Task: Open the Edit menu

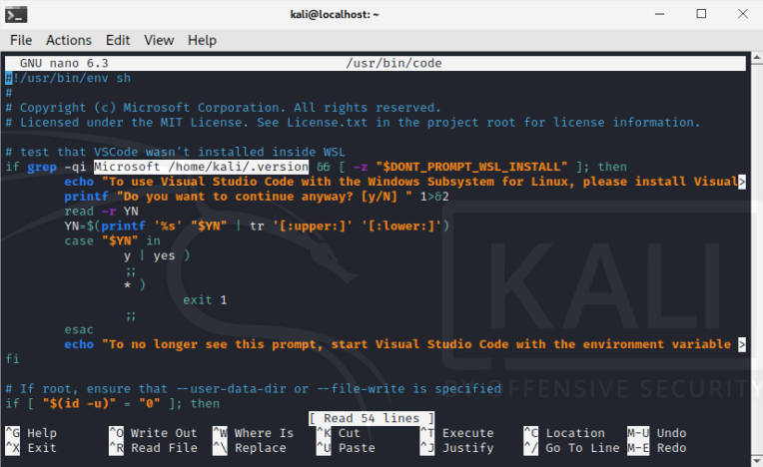Action: tap(118, 40)
